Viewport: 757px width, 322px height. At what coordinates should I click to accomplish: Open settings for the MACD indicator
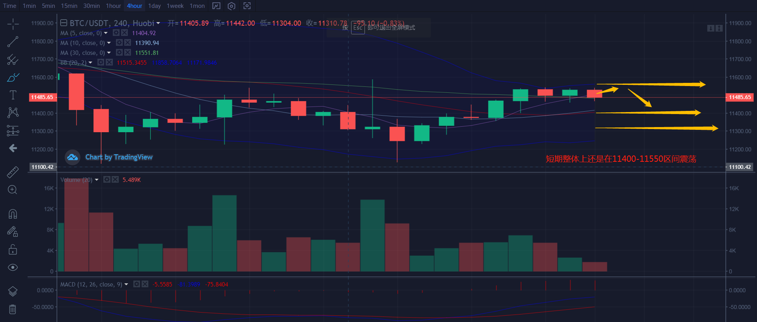pos(136,284)
